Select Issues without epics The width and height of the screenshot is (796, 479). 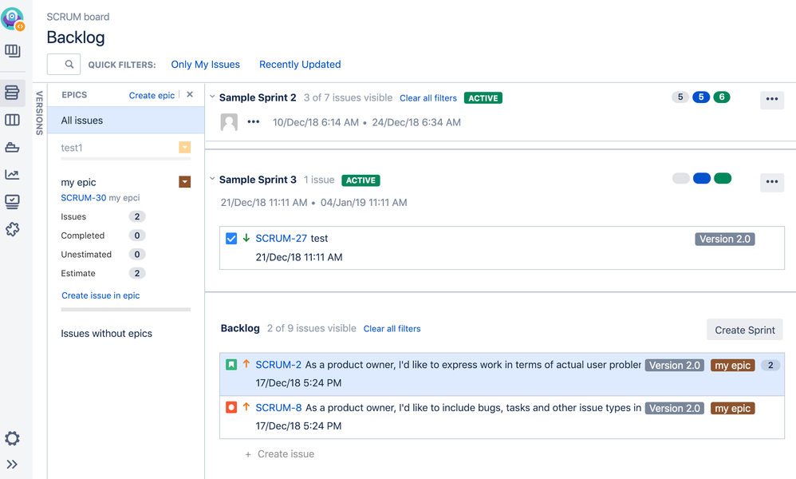[107, 333]
